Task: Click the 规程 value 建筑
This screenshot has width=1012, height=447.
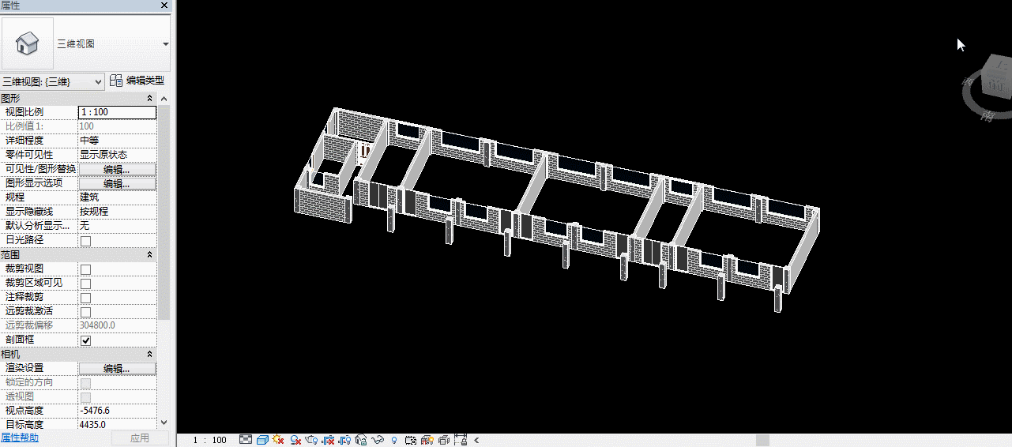Action: point(117,197)
